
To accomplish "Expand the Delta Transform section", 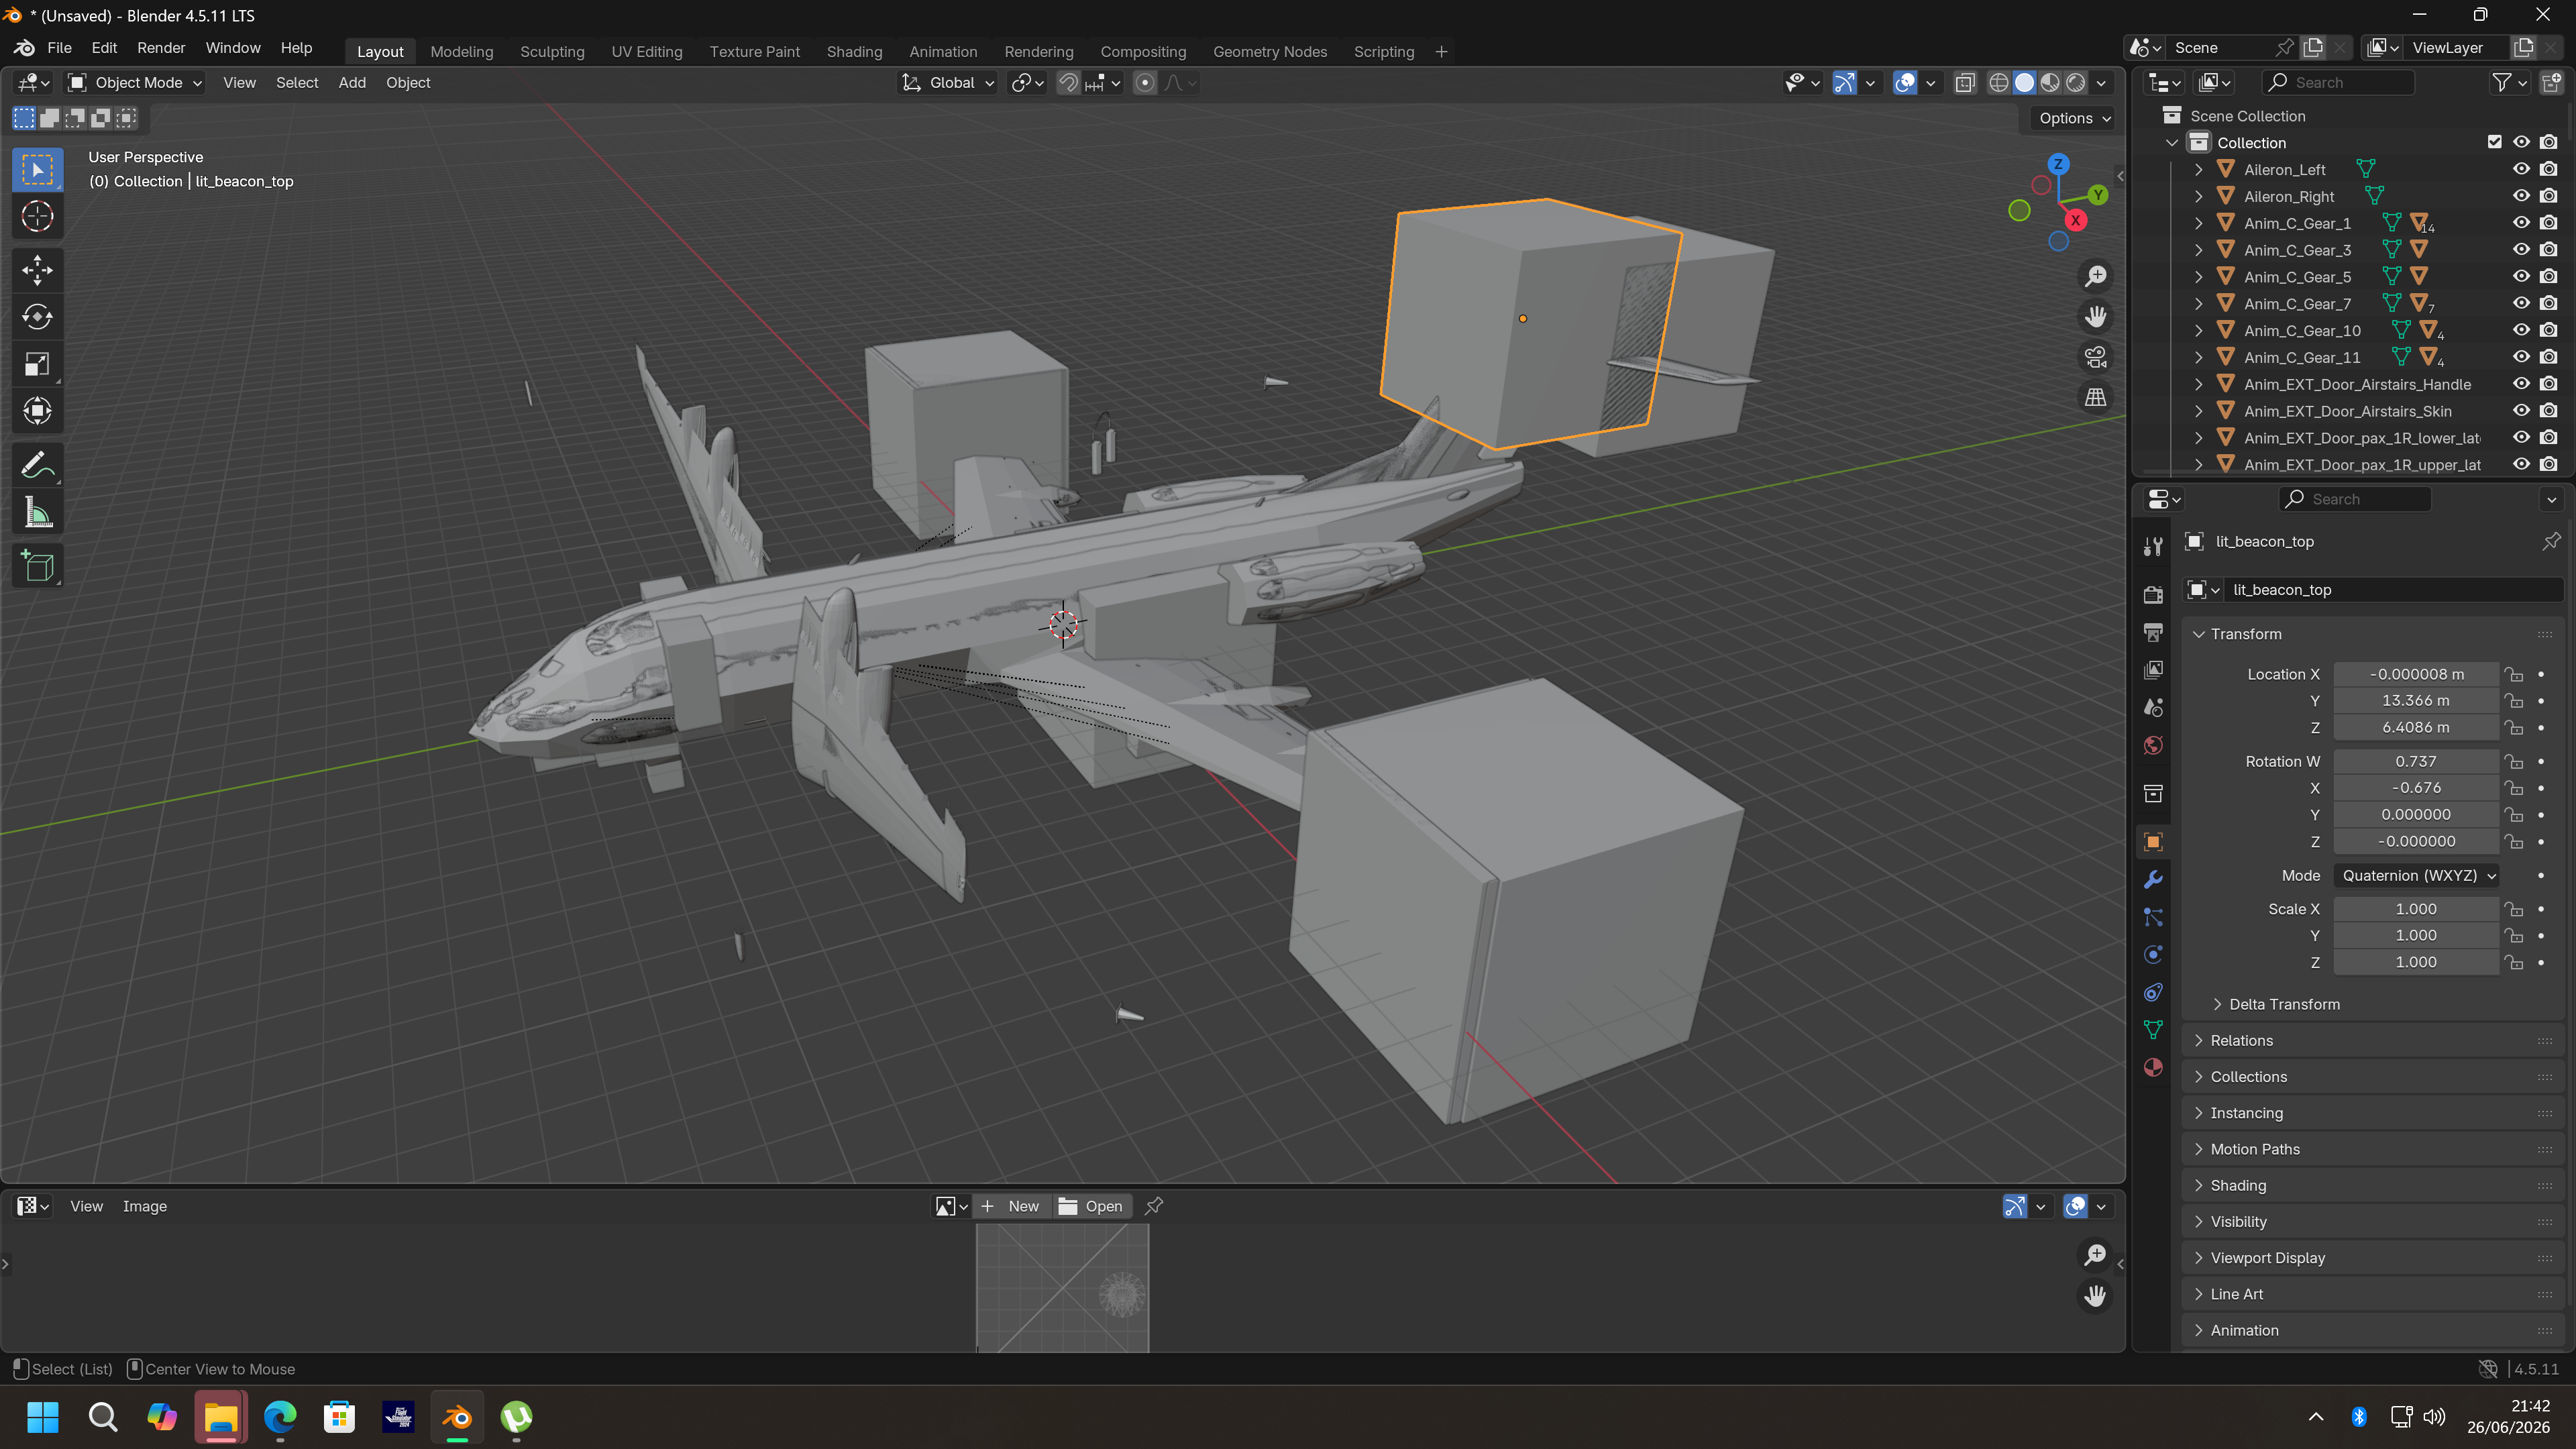I will pyautogui.click(x=2284, y=1004).
